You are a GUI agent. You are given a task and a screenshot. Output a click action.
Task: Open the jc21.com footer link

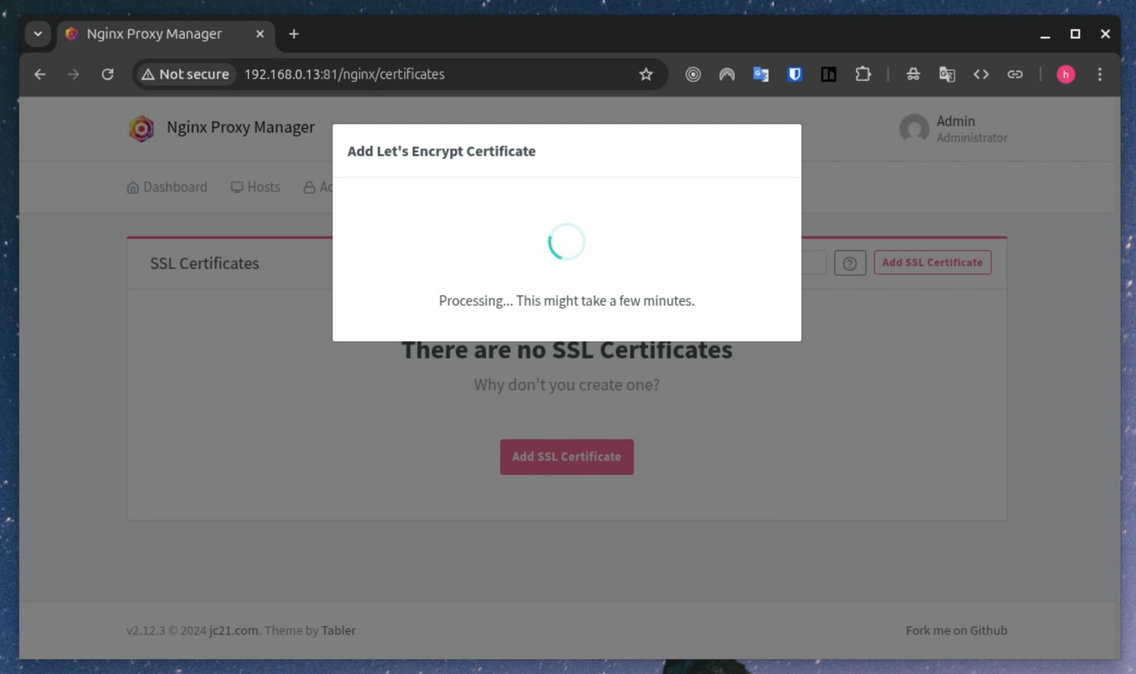pos(233,630)
